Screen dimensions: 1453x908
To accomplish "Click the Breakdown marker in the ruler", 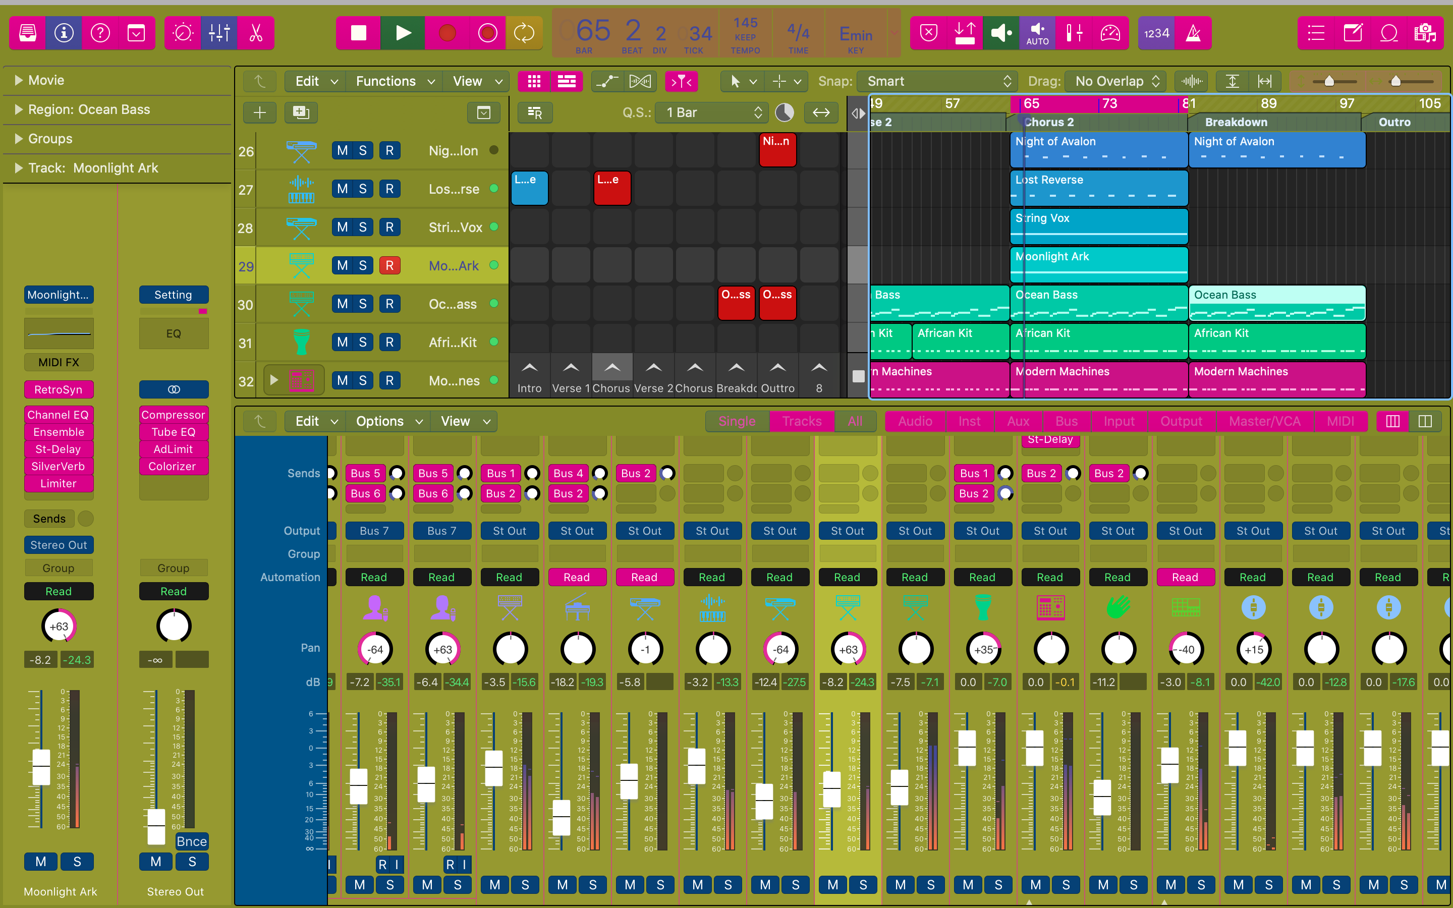I will coord(1236,122).
